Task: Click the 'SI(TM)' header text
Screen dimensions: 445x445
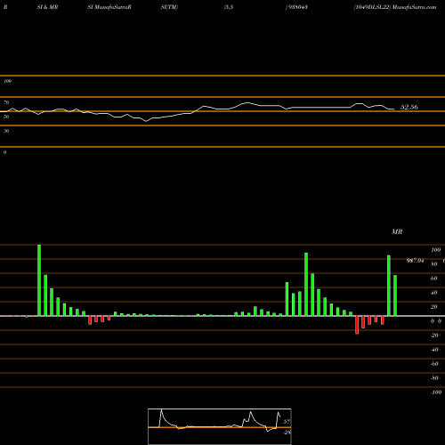Action: [169, 7]
